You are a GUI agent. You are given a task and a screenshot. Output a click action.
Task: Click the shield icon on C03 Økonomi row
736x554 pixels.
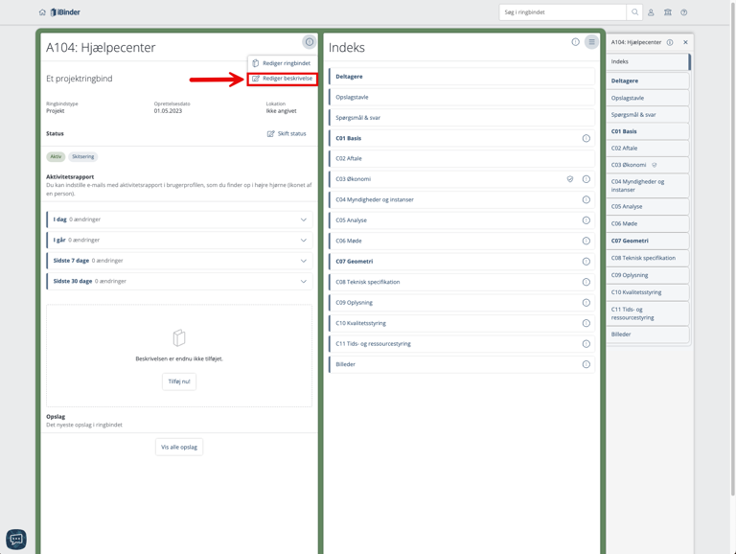[570, 179]
